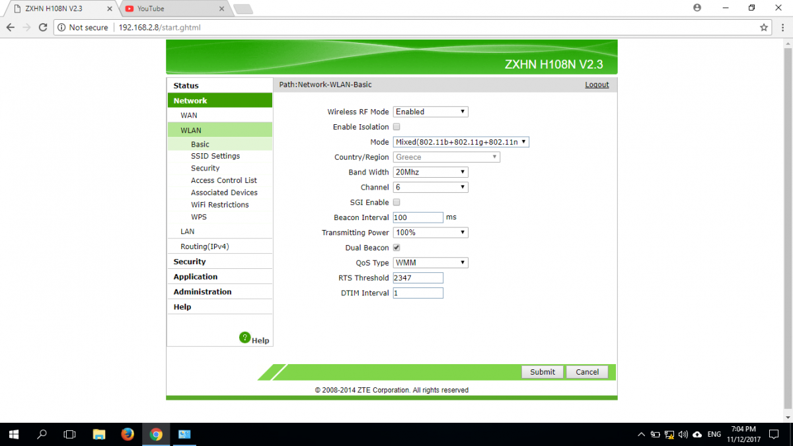
Task: Click the RTS Threshold input field
Action: pyautogui.click(x=418, y=278)
